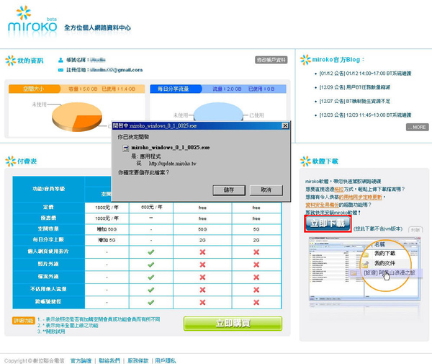Click green check in 不佔用他人流量 row
Viewport: 432px width, 364px height.
[x=150, y=290]
